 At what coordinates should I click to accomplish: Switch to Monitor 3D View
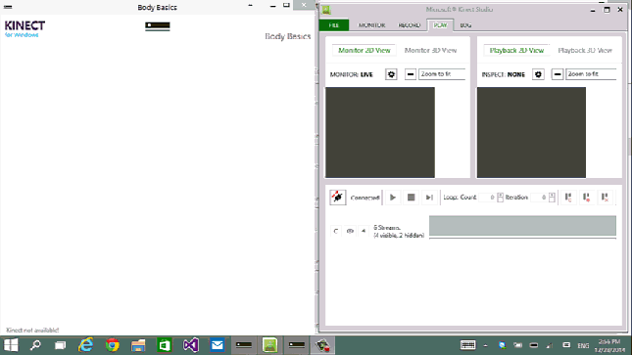coord(430,50)
